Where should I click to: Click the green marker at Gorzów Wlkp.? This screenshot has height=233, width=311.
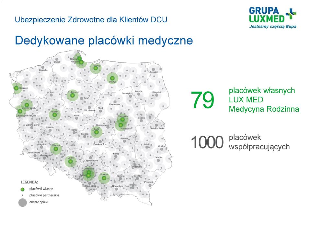[x=27, y=105]
